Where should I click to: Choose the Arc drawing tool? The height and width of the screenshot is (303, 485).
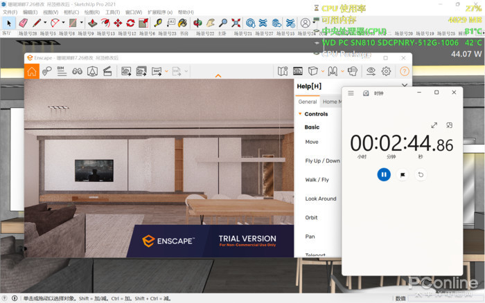click(55, 23)
